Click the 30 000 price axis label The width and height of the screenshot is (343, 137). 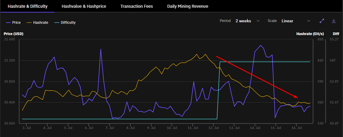coord(9,124)
